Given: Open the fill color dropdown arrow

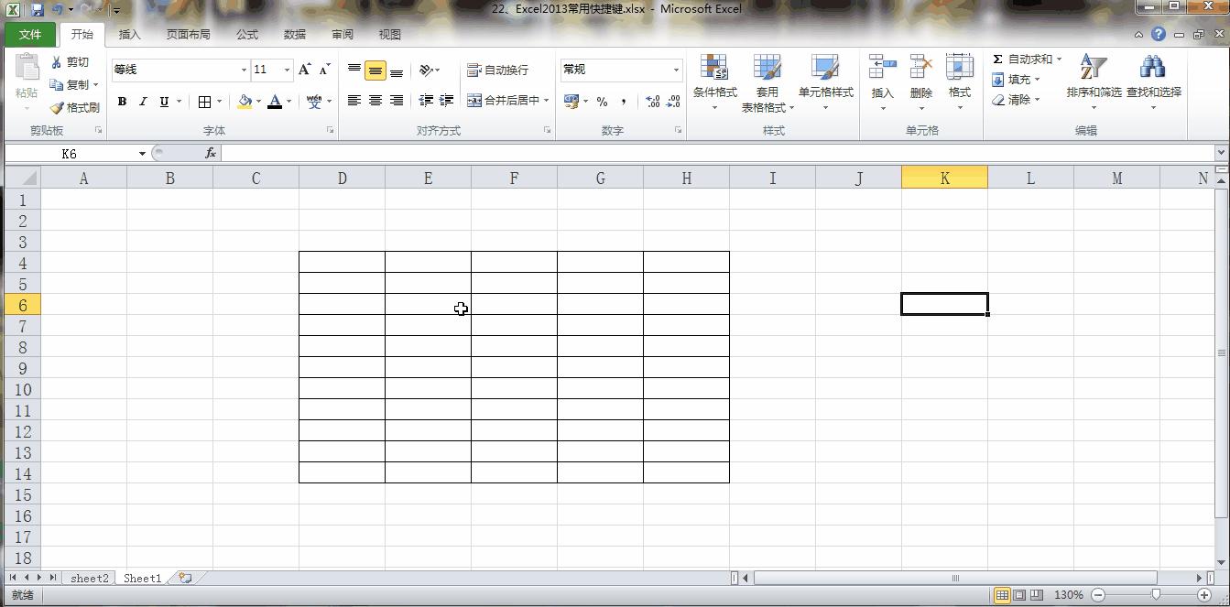Looking at the screenshot, I should (x=256, y=103).
